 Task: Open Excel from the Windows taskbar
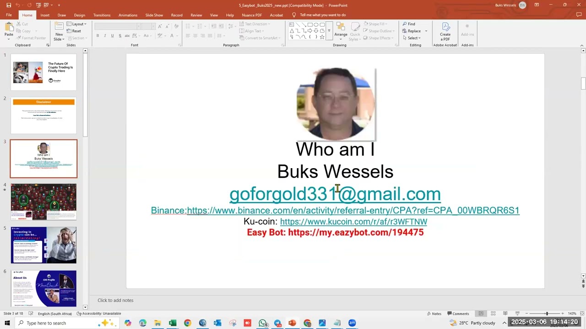coord(173,323)
